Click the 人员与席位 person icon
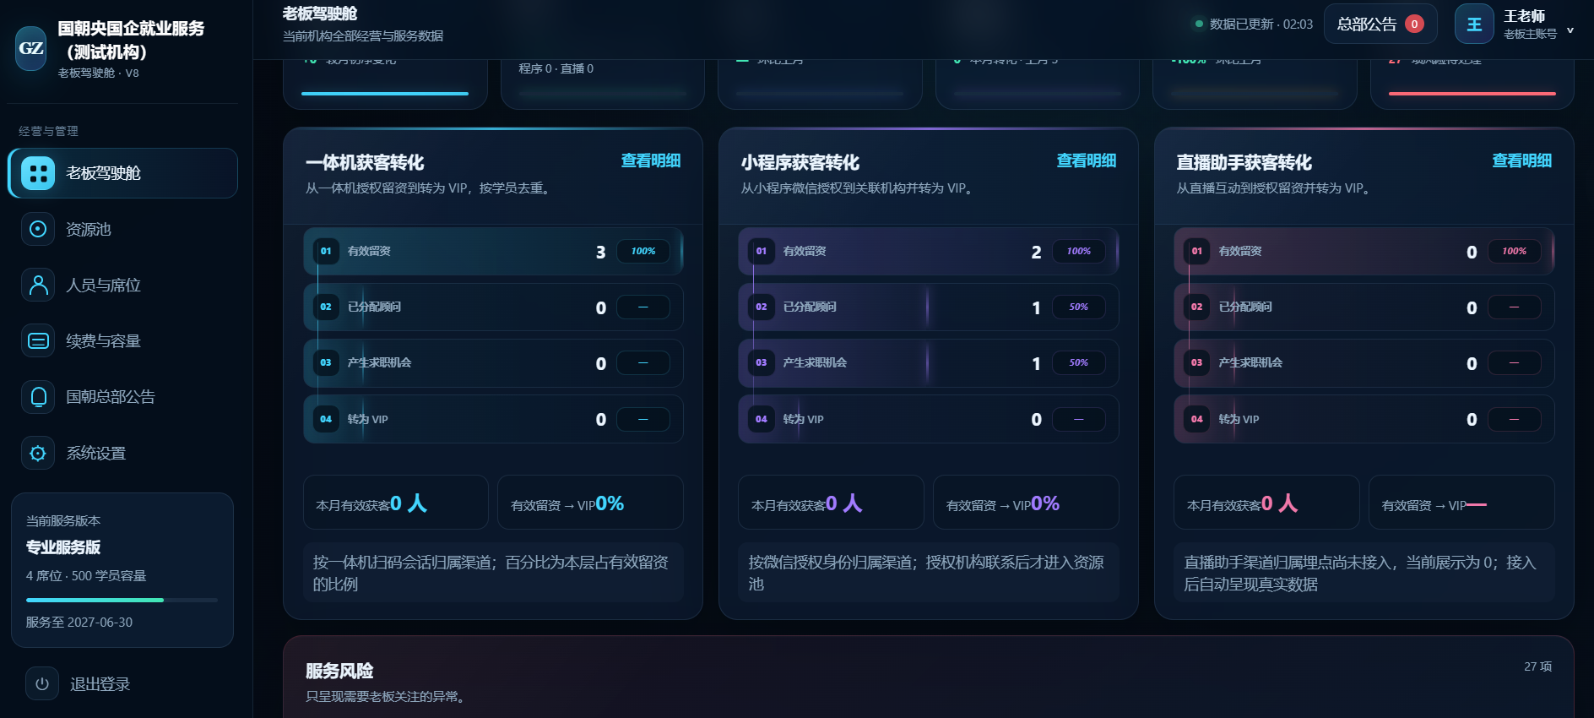The height and width of the screenshot is (718, 1594). pos(38,285)
